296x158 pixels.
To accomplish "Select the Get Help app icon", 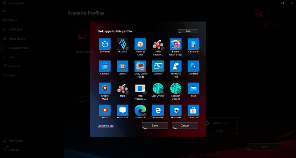I will [193, 66].
